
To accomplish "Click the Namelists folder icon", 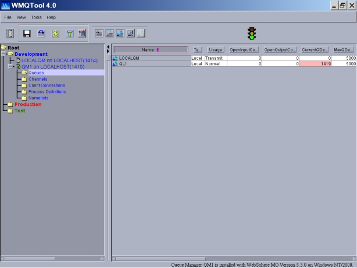I will (x=24, y=98).
